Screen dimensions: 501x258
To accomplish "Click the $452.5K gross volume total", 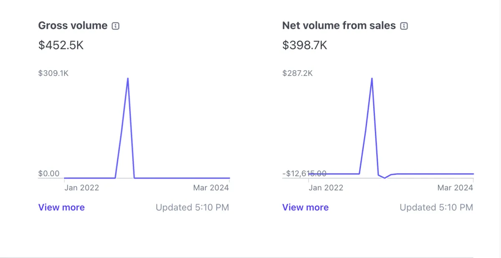I will 61,45.
